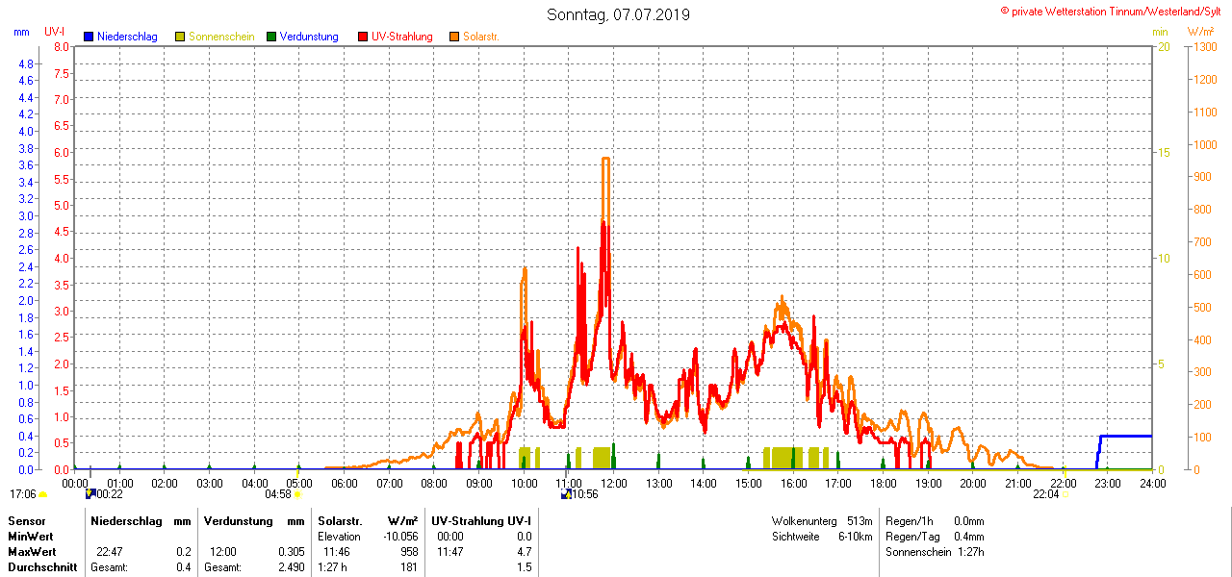Click the Sonnenschein 1:27h reading
1232x577 pixels.
[x=935, y=552]
